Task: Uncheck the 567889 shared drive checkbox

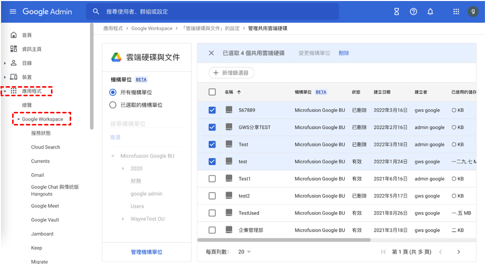Action: pyautogui.click(x=212, y=110)
